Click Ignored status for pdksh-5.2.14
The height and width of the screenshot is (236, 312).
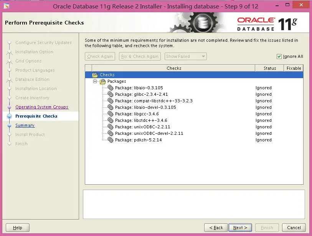point(263,140)
